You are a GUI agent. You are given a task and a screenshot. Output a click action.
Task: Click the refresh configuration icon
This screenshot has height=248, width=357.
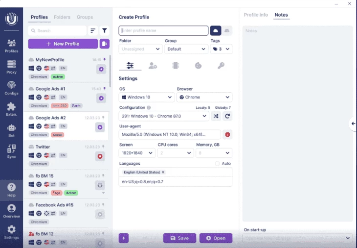coord(227,116)
